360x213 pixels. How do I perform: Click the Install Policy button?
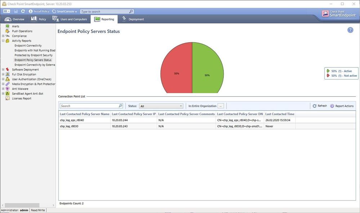click(x=39, y=12)
